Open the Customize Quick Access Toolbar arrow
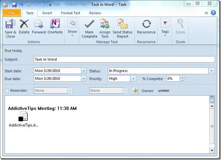Screen dimensions: 221x160 click(50, 5)
